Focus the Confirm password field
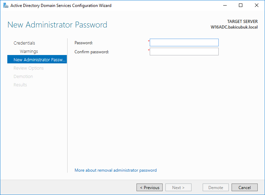 [184, 52]
